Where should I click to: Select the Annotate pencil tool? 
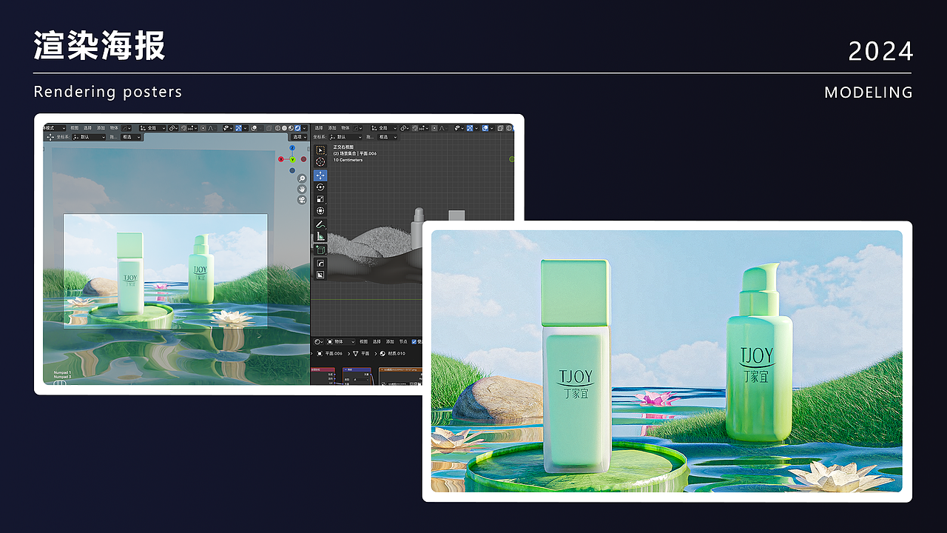[x=320, y=224]
